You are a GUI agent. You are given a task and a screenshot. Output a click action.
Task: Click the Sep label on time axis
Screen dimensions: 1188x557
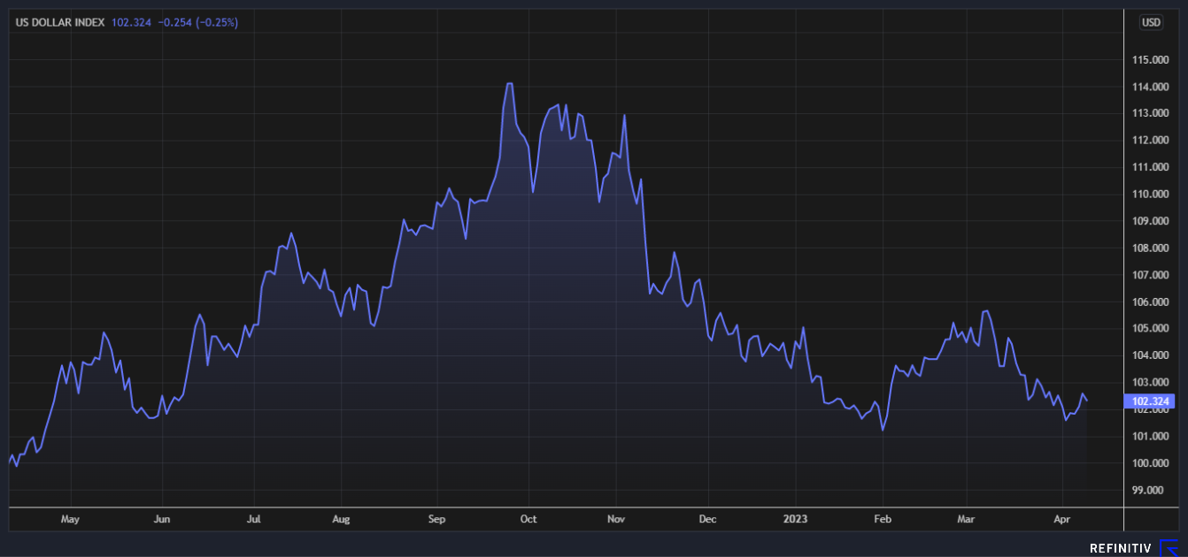point(436,520)
